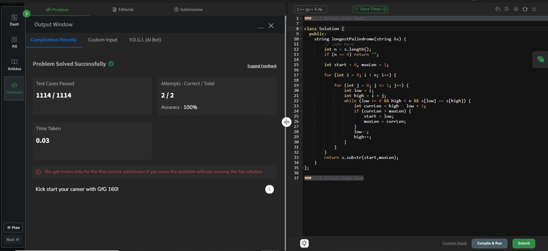The height and width of the screenshot is (251, 548).
Task: Click the Suggest Feedback link
Action: tap(262, 66)
